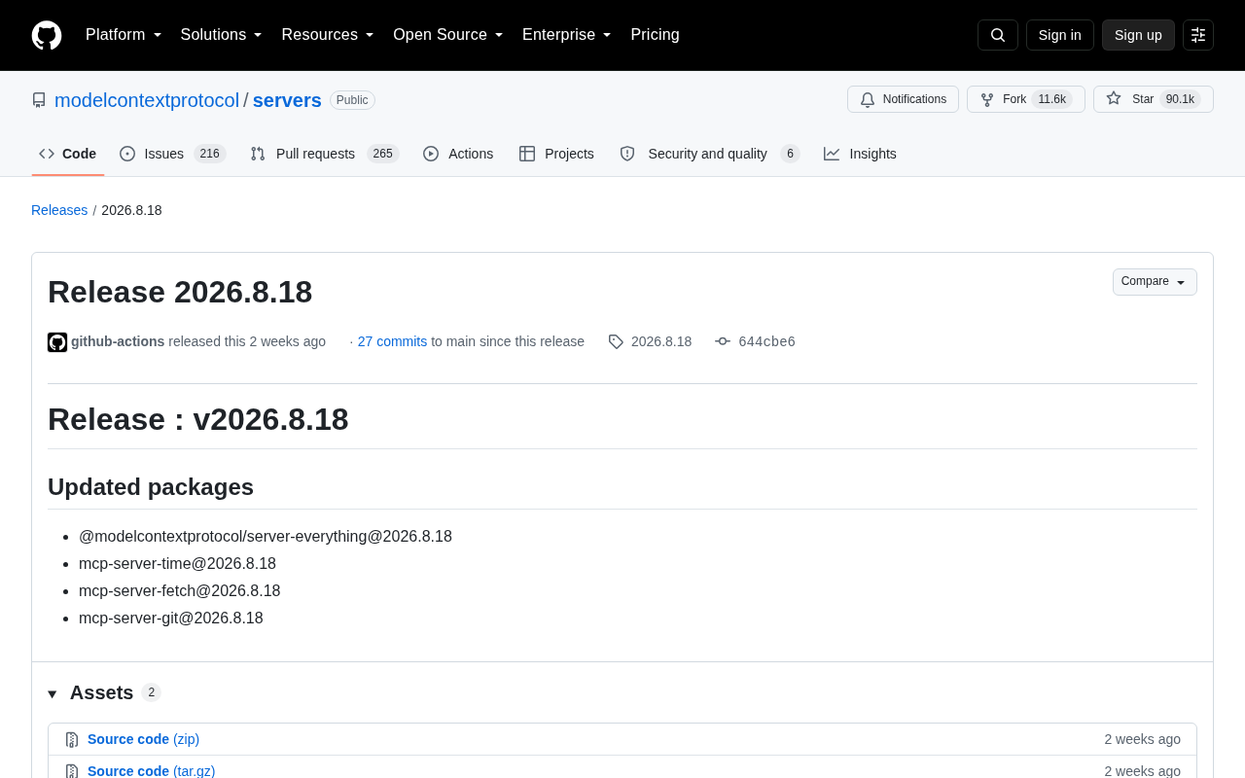Click the 'Updated packages' heading

coord(151,487)
